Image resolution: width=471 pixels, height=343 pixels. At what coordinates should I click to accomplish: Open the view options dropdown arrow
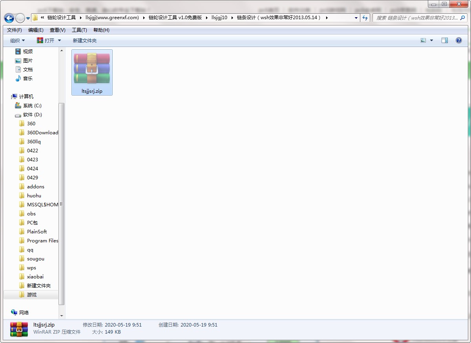(x=432, y=40)
